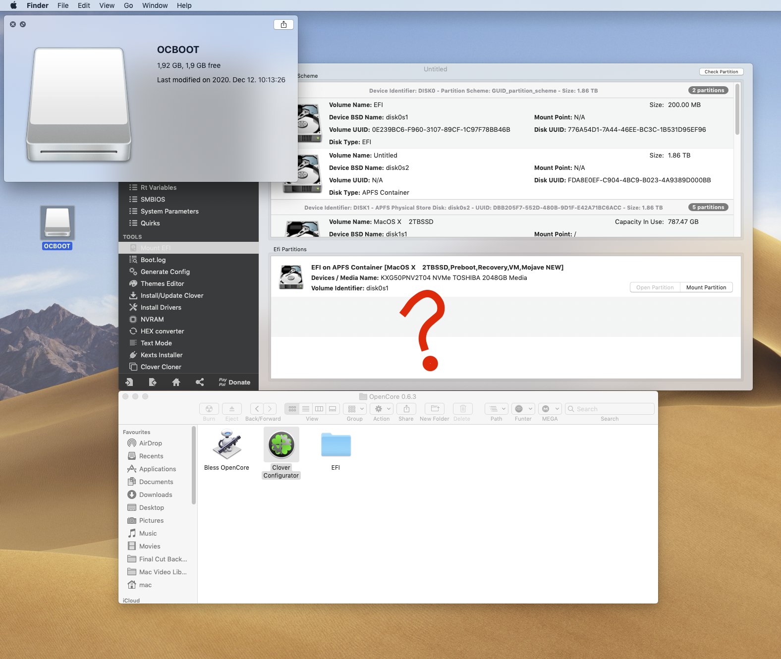Open the Clover Cloner tool
Viewport: 781px width, 659px height.
[188, 367]
